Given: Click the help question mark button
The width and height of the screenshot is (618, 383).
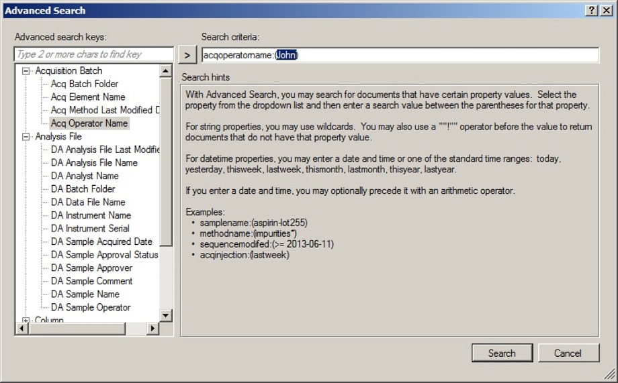Looking at the screenshot, I should point(591,10).
